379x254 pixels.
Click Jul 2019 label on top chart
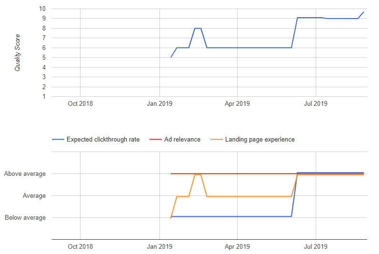pos(315,103)
